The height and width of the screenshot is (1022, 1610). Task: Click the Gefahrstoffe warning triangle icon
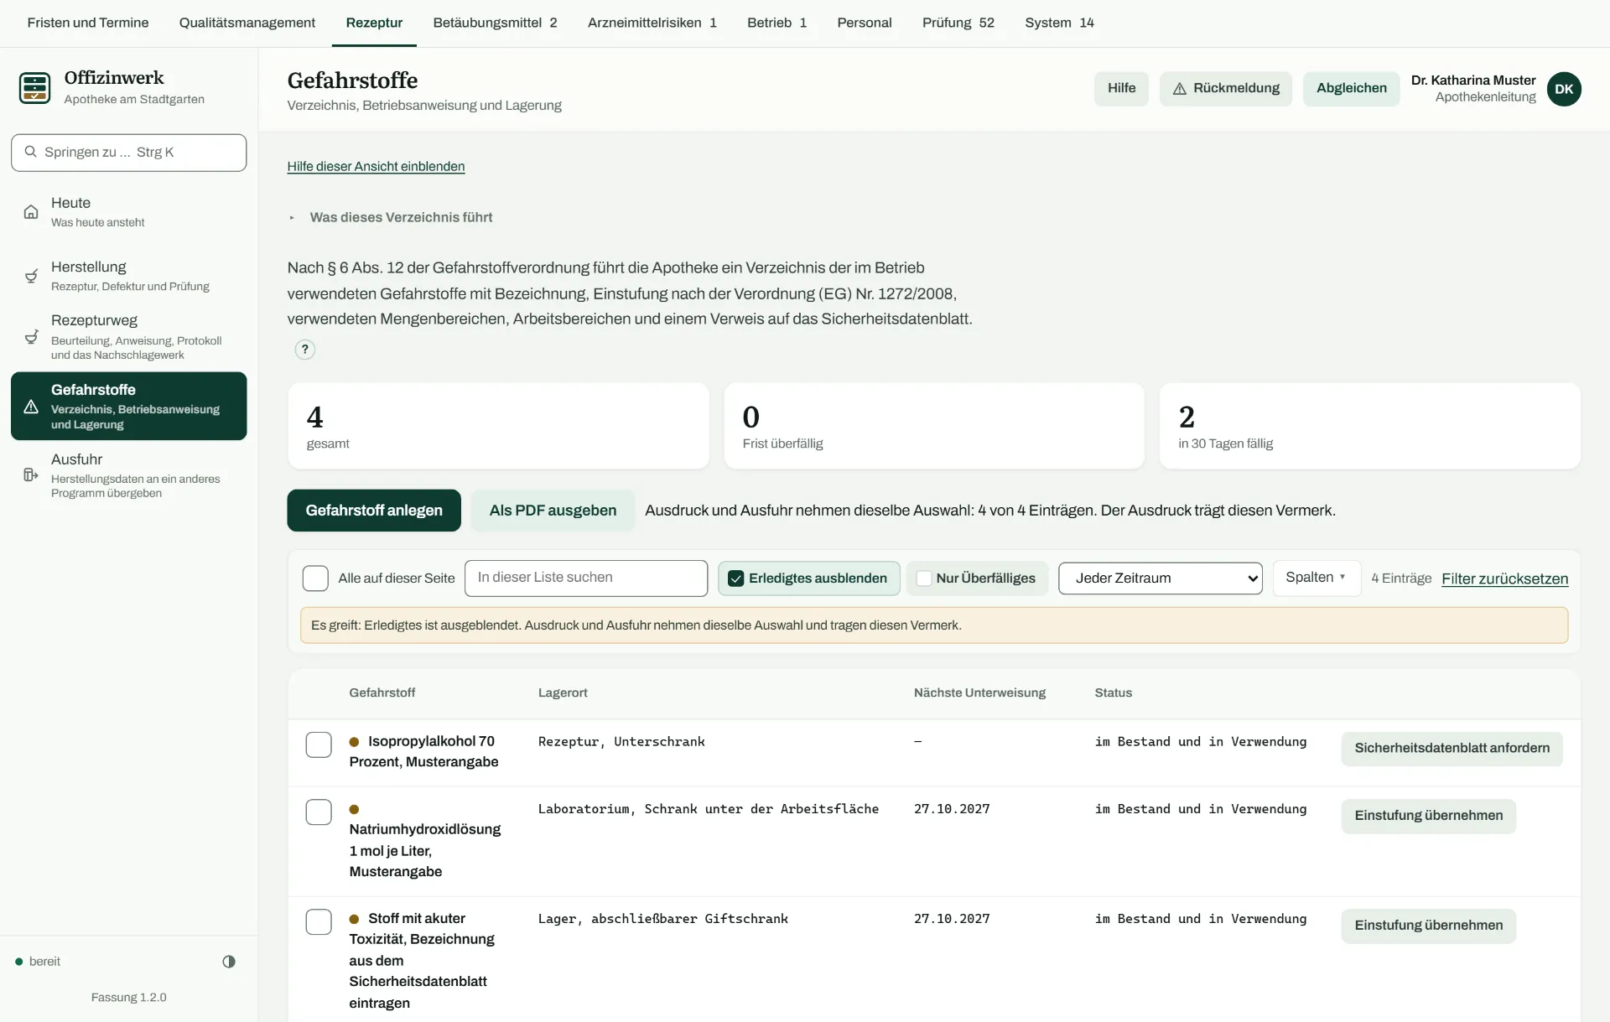[31, 407]
